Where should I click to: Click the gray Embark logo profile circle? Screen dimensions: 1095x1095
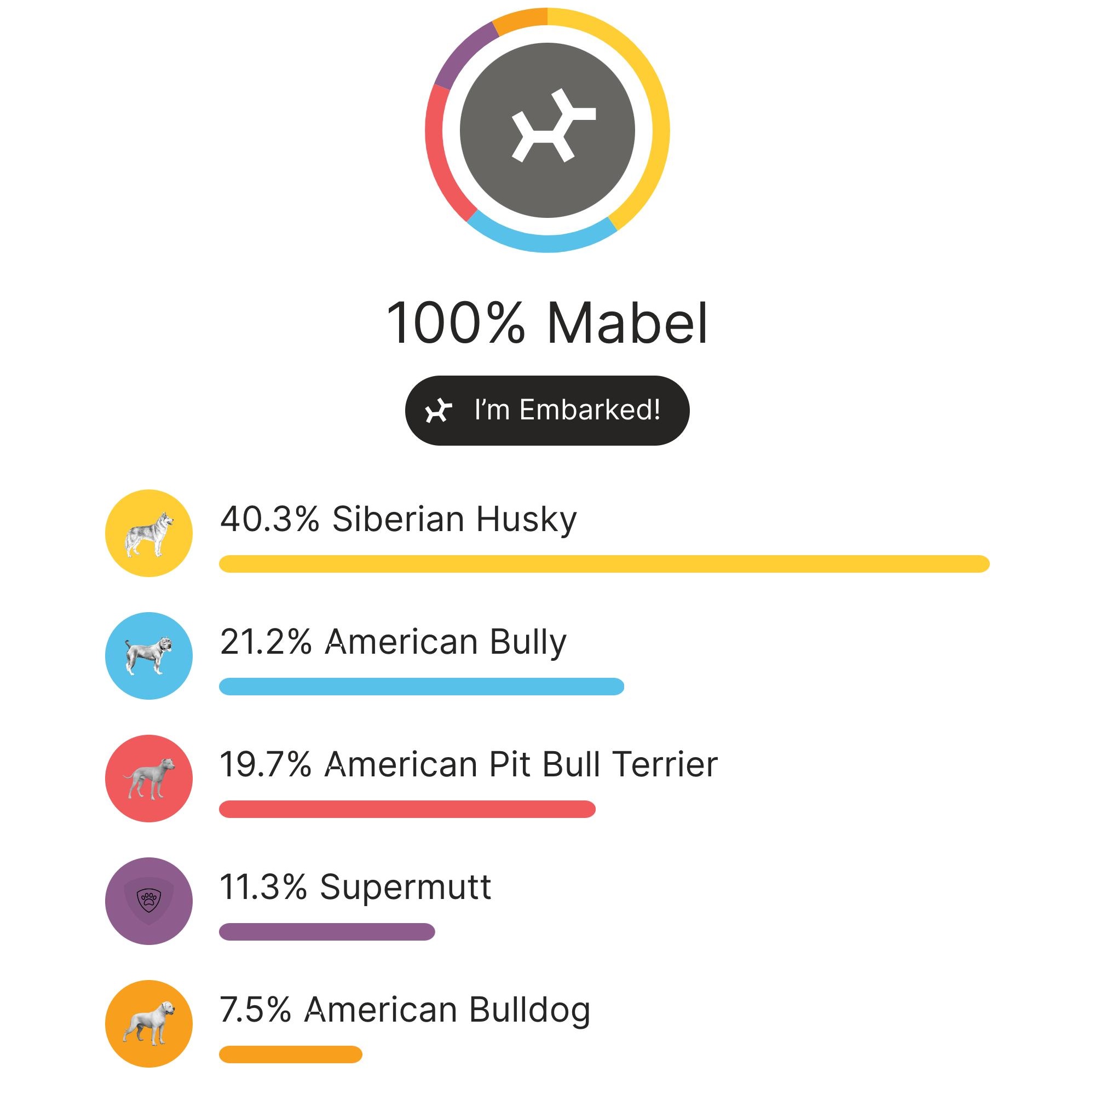547,130
